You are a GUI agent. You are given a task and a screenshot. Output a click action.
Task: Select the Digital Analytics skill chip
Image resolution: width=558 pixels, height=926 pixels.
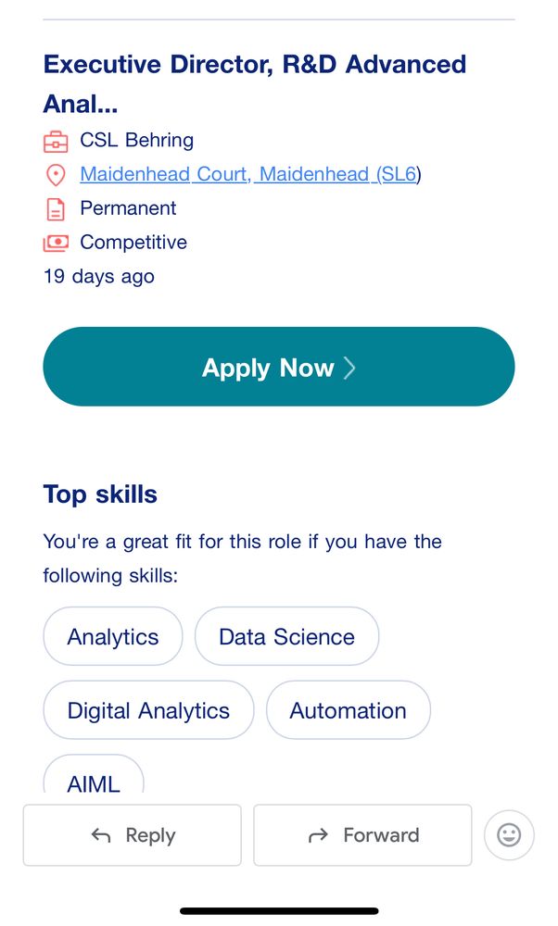coord(148,710)
